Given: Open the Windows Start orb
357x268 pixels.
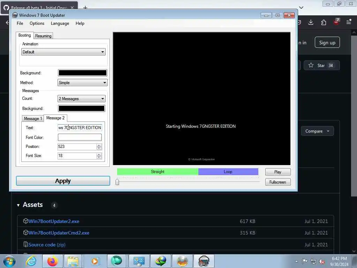Looking at the screenshot, I should pos(9,261).
